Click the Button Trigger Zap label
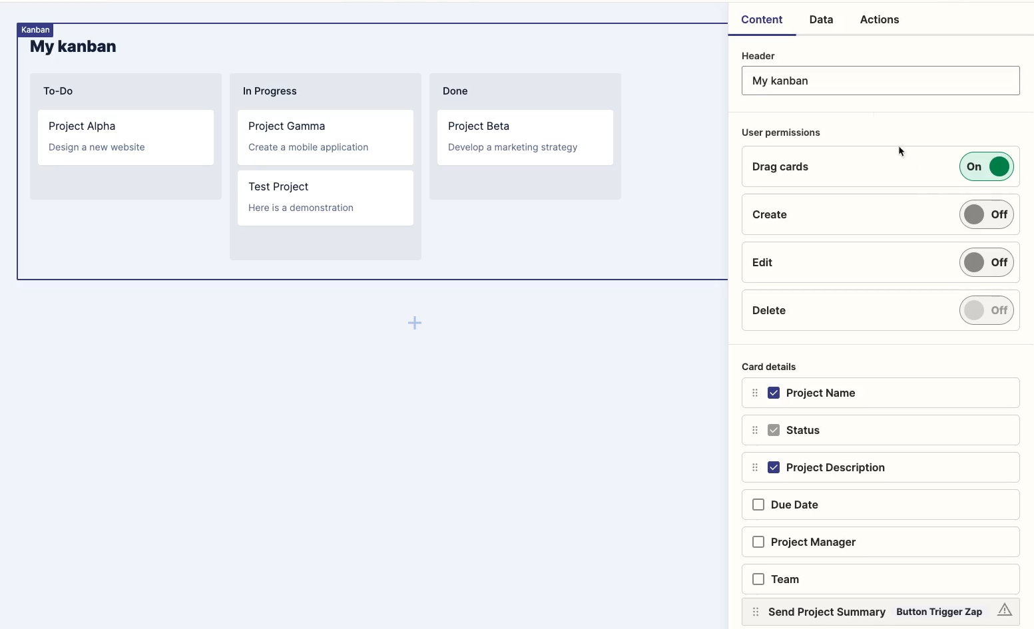This screenshot has width=1034, height=629. coord(939,612)
